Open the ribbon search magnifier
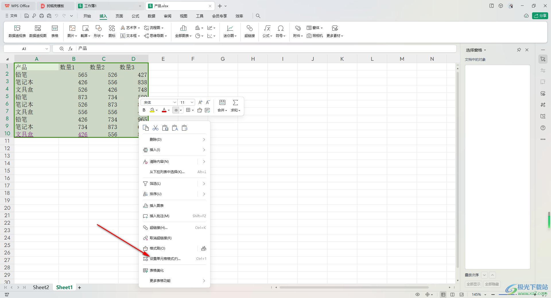The height and width of the screenshot is (298, 551). [258, 16]
